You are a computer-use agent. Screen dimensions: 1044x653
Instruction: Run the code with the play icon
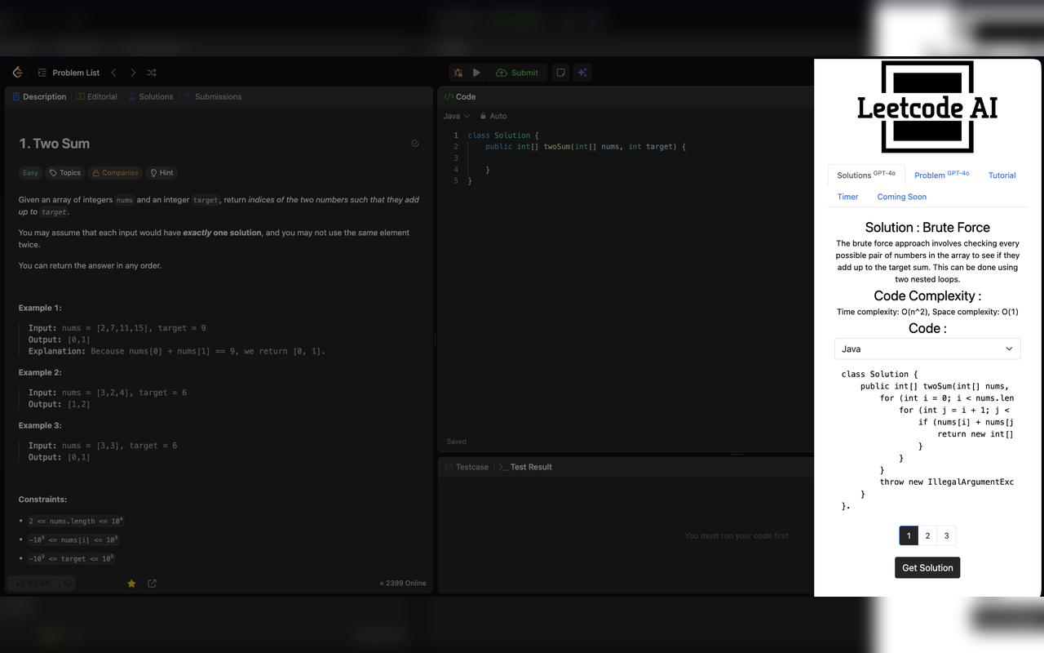477,73
